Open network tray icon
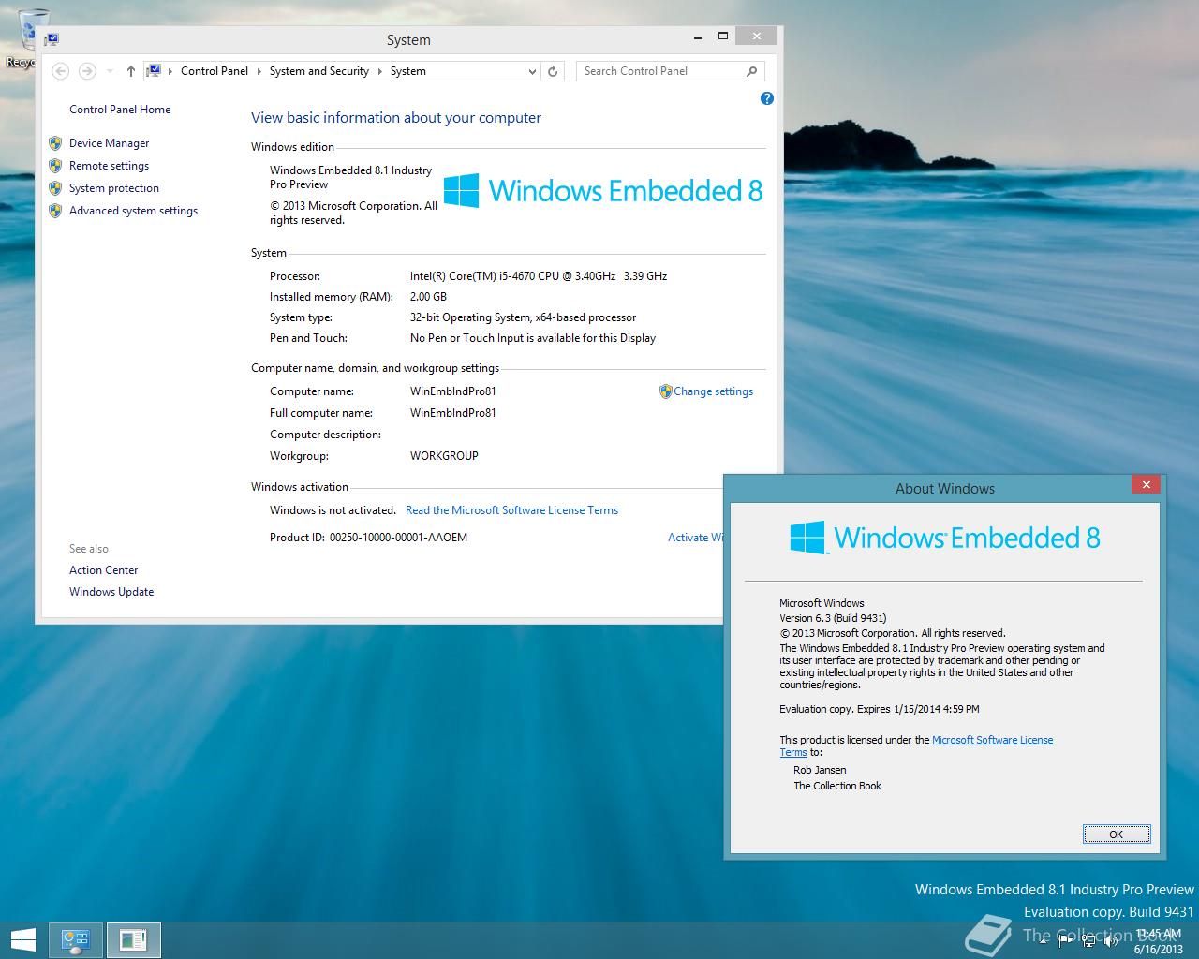The width and height of the screenshot is (1199, 959). (1088, 942)
